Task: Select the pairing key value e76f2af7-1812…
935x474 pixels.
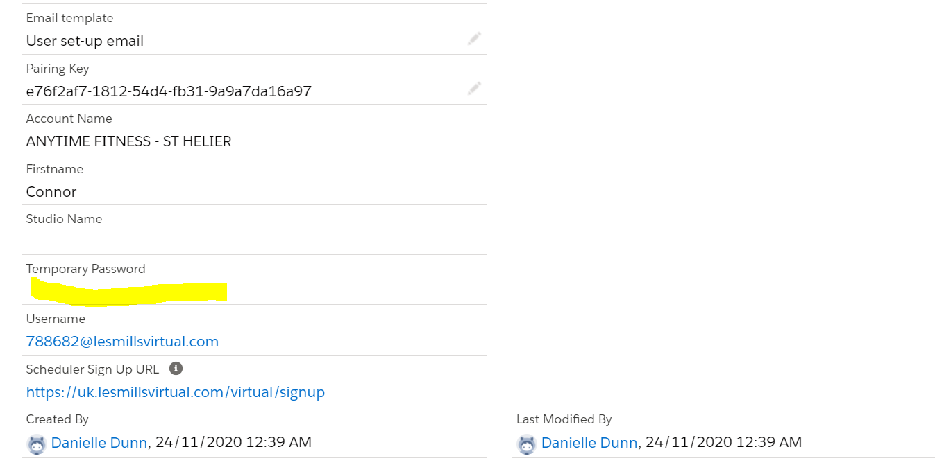Action: click(169, 91)
